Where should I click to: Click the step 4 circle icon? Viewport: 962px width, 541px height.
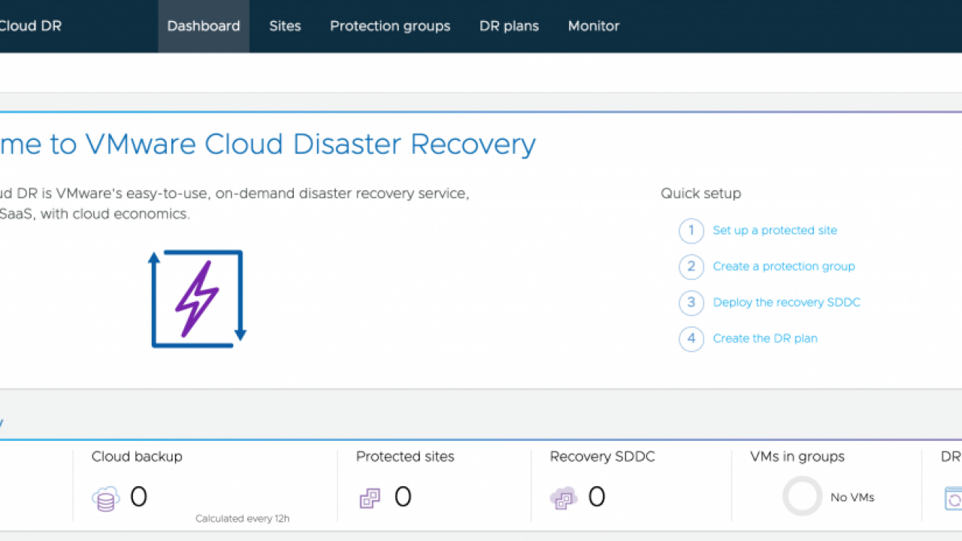point(691,339)
